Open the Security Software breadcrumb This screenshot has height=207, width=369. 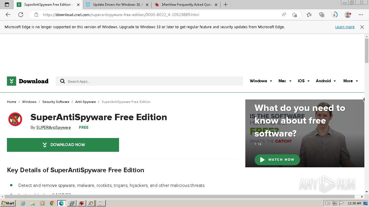click(56, 102)
